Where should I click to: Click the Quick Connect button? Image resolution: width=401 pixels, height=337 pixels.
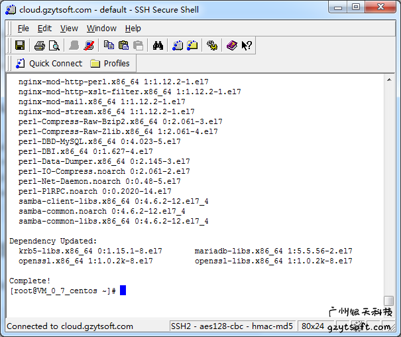pyautogui.click(x=49, y=64)
